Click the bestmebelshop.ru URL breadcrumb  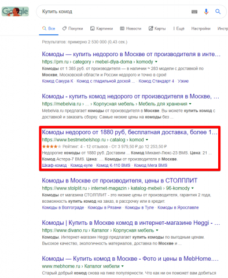coord(93,140)
